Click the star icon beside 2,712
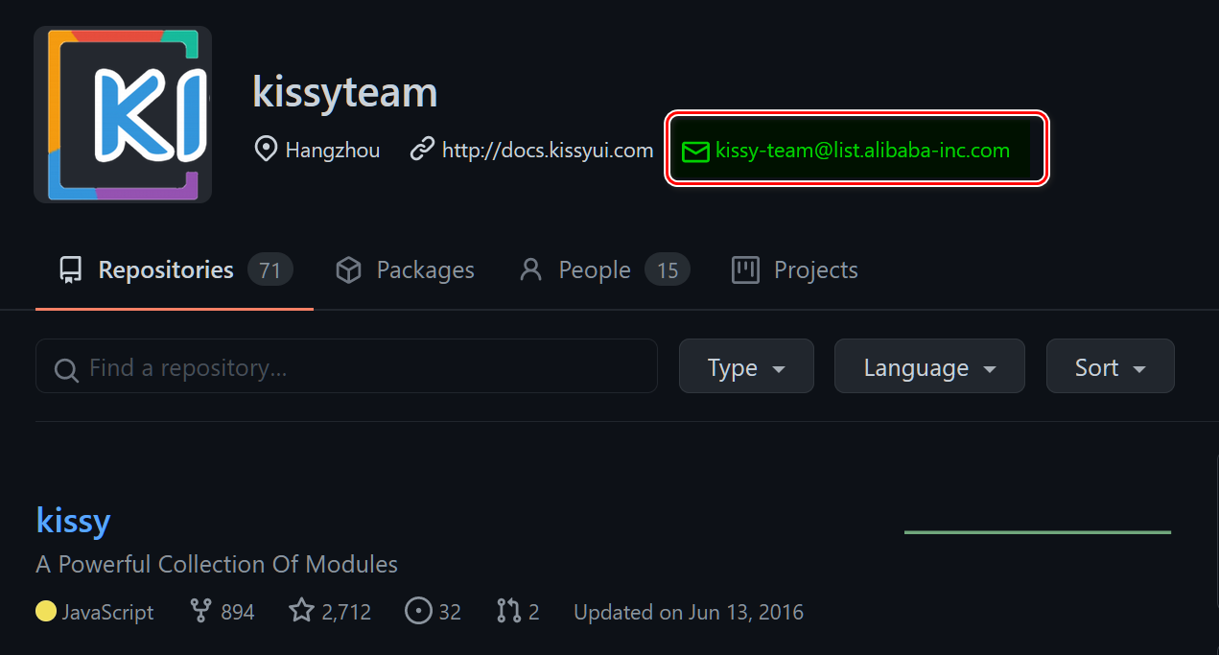Image resolution: width=1219 pixels, height=655 pixels. pos(302,611)
